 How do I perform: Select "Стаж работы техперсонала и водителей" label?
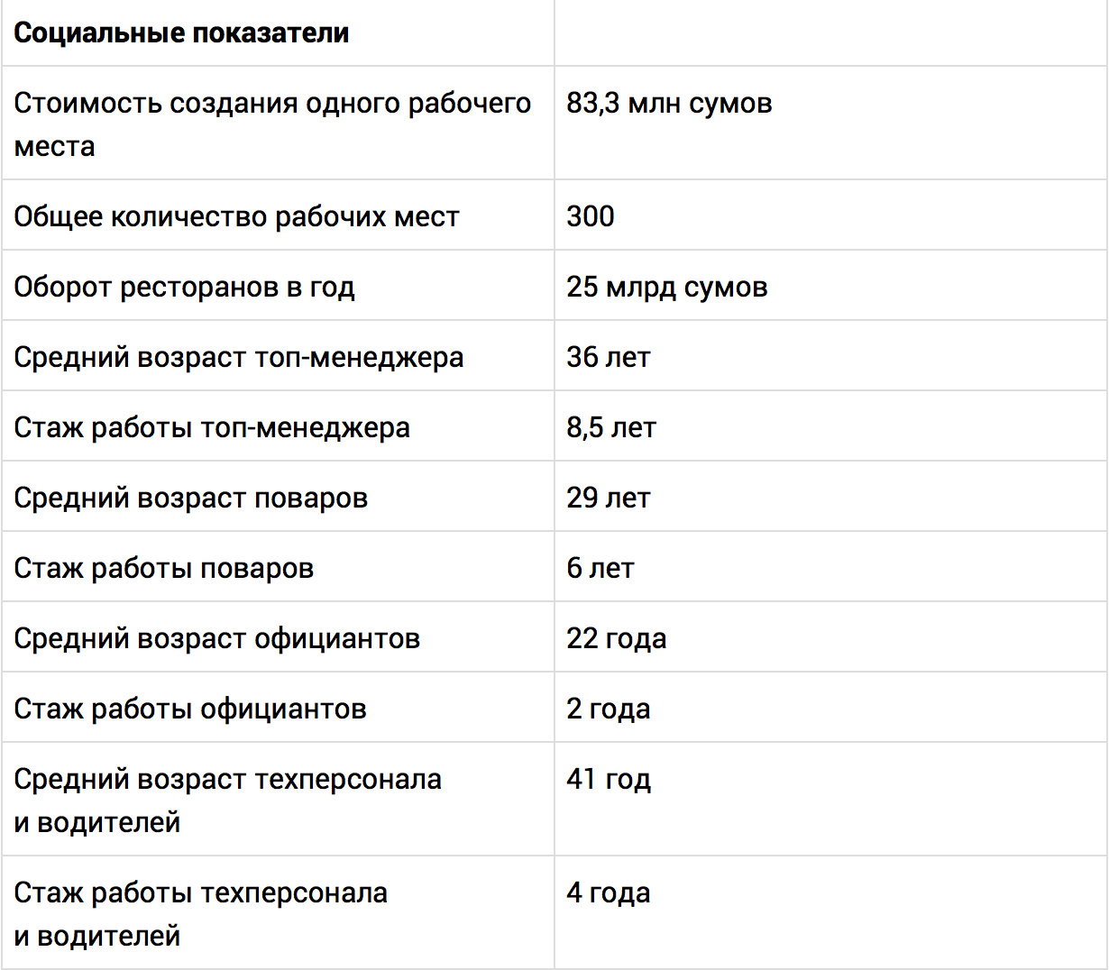[201, 914]
